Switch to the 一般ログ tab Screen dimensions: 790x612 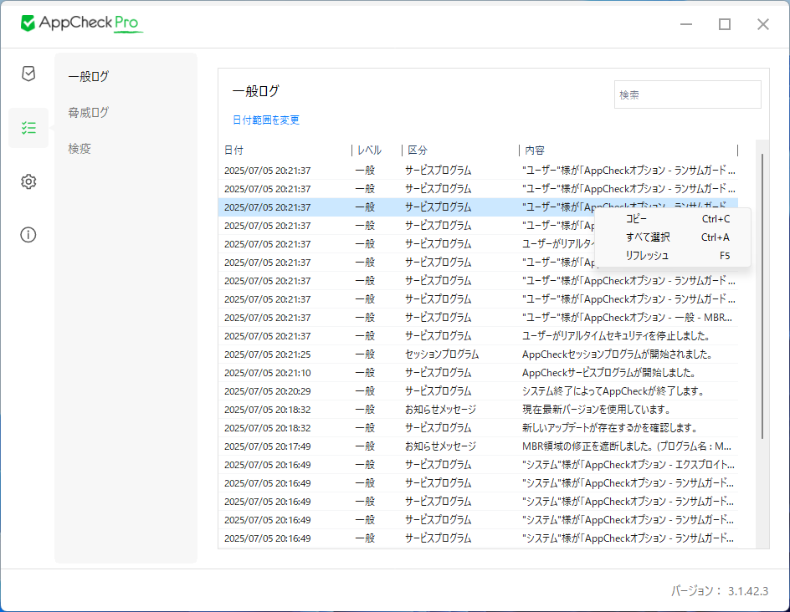click(x=89, y=77)
